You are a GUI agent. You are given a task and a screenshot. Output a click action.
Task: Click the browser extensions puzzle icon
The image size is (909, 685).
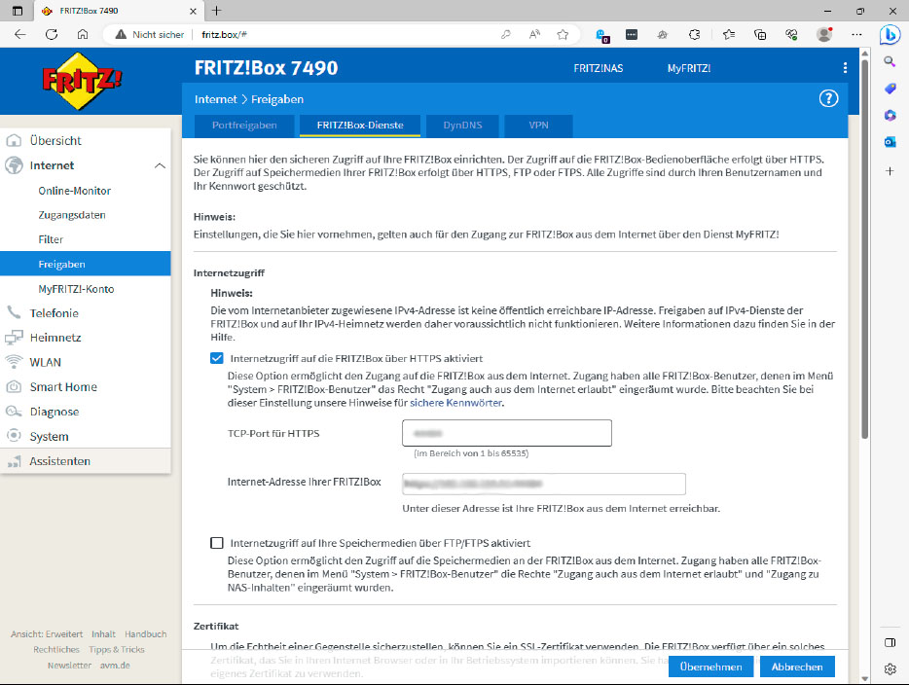tap(694, 35)
